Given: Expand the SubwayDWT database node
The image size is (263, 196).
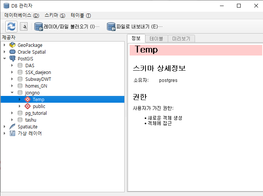Looking at the screenshot, I should tap(12, 79).
